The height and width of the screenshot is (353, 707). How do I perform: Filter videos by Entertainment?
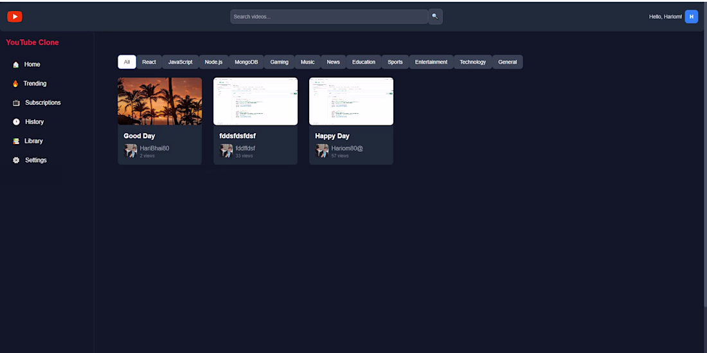click(431, 62)
